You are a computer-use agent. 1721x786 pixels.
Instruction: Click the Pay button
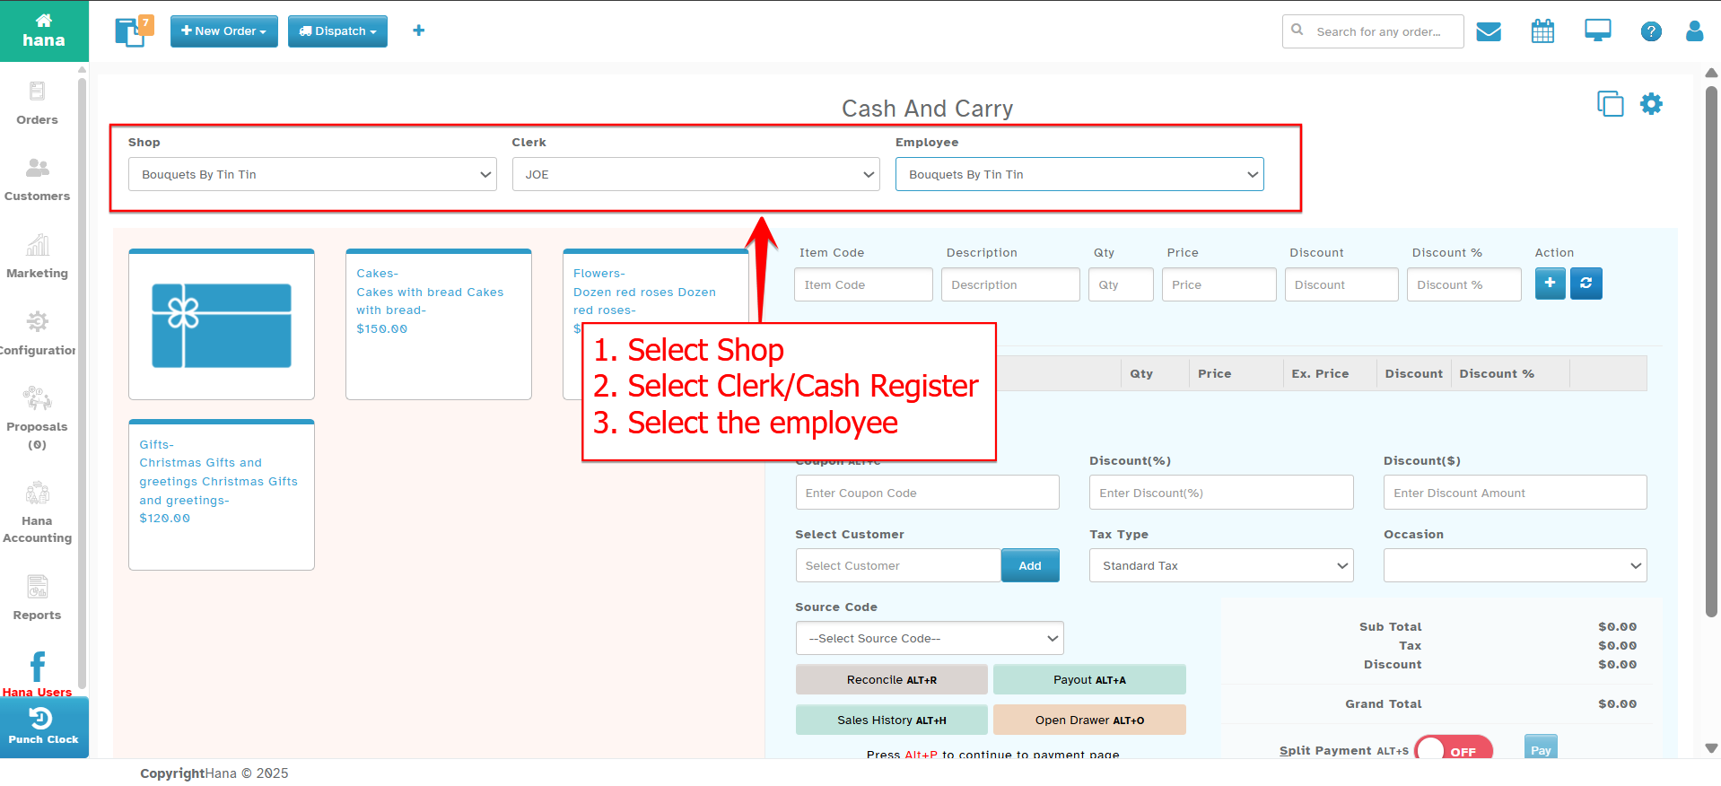click(1541, 747)
